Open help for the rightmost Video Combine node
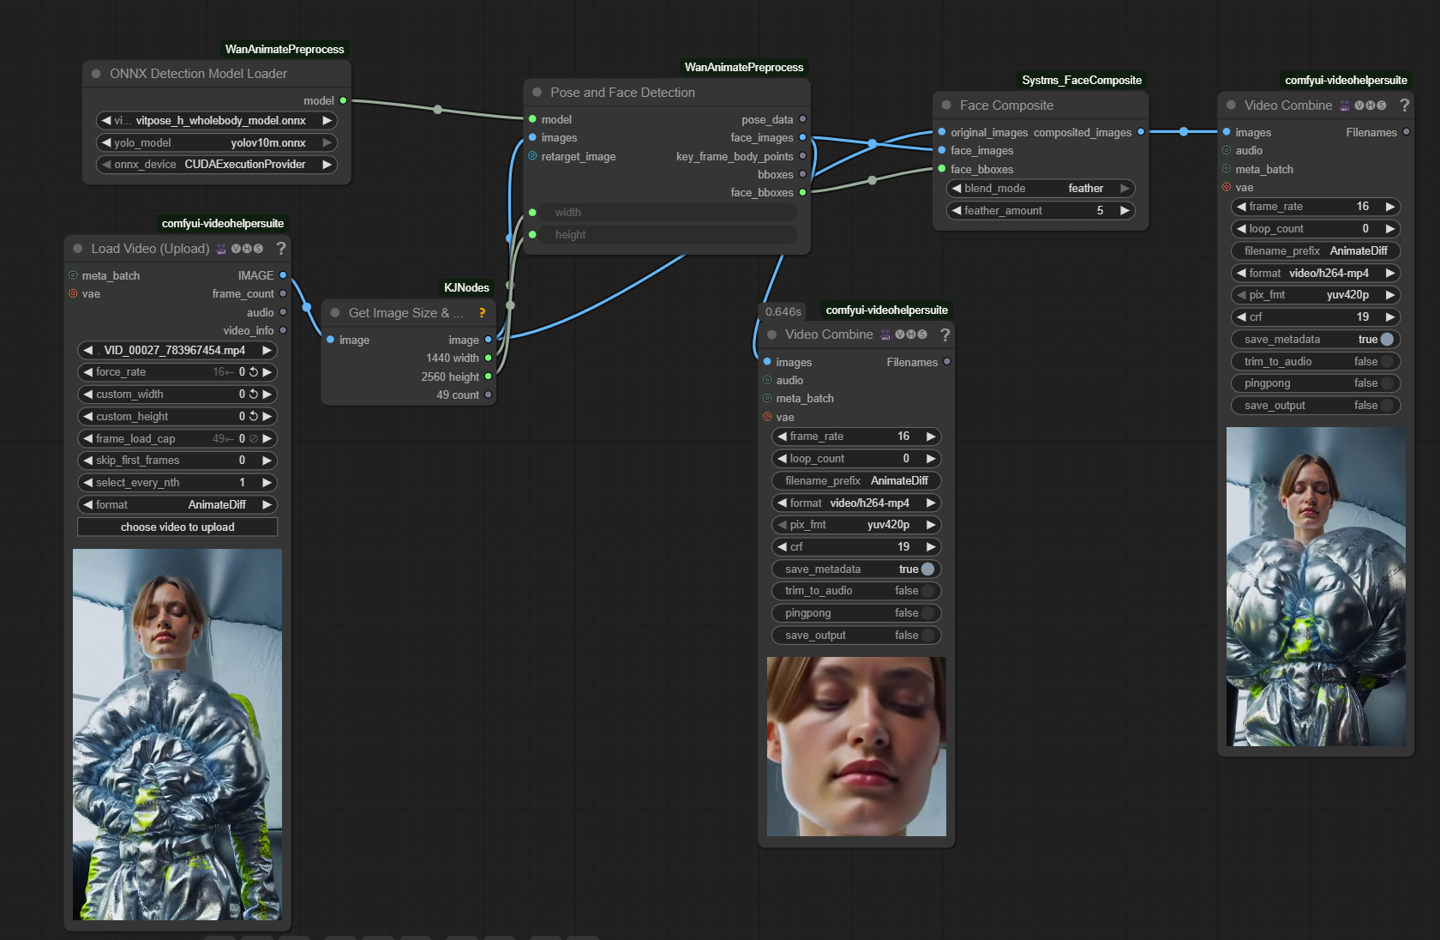The width and height of the screenshot is (1440, 940). click(x=1404, y=105)
